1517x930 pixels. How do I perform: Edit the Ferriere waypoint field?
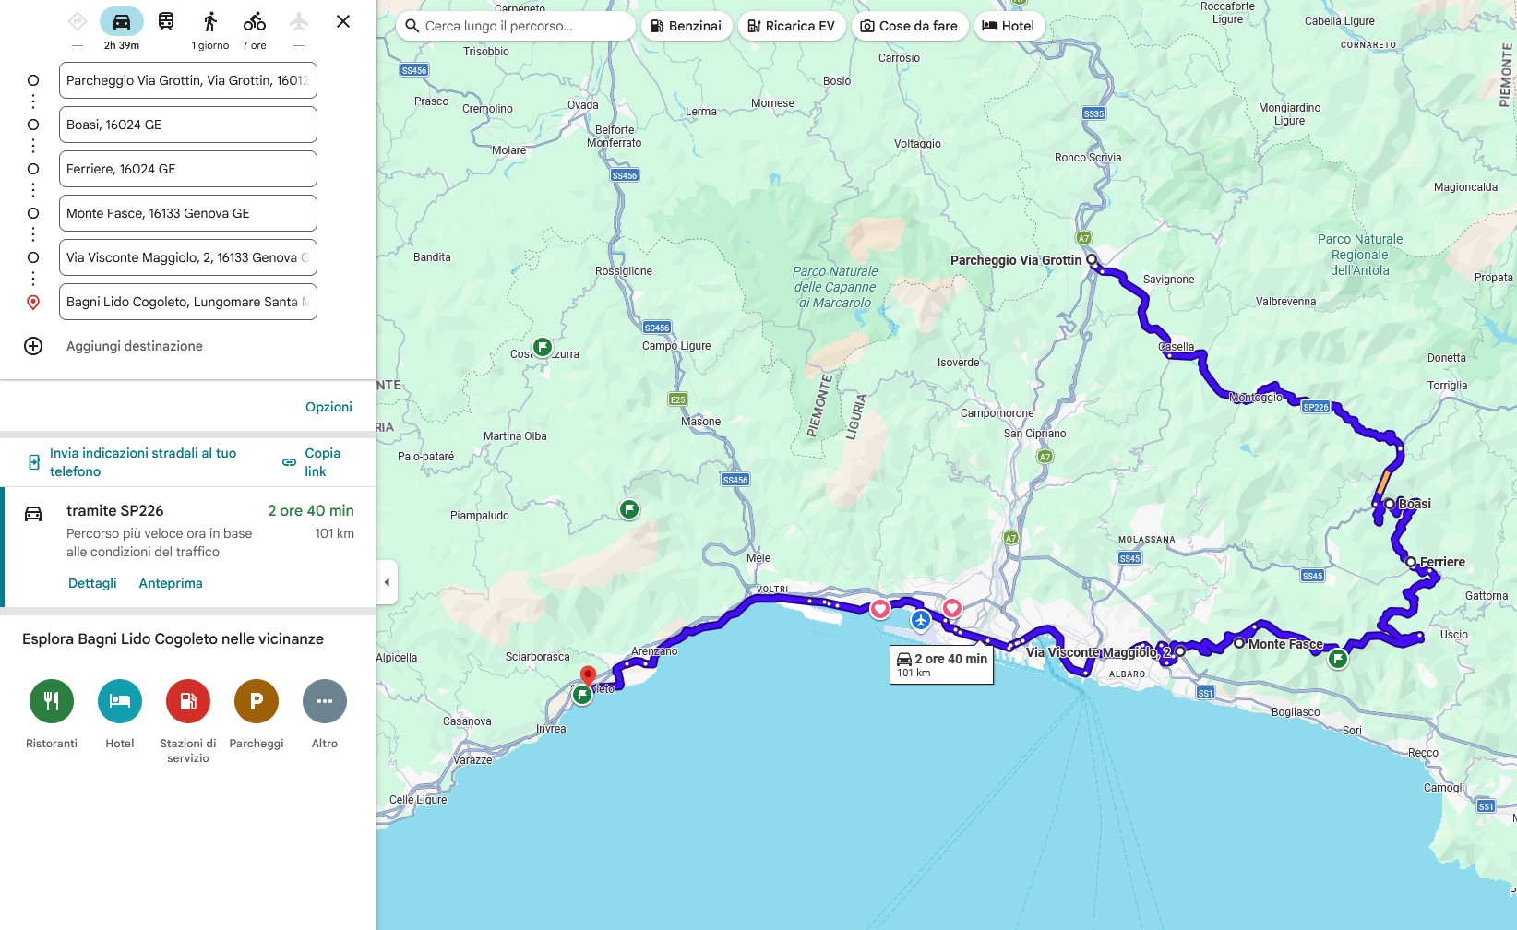(x=188, y=169)
